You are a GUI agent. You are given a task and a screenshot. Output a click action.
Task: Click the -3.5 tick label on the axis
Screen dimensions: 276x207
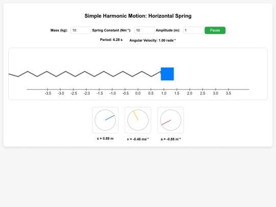click(48, 94)
